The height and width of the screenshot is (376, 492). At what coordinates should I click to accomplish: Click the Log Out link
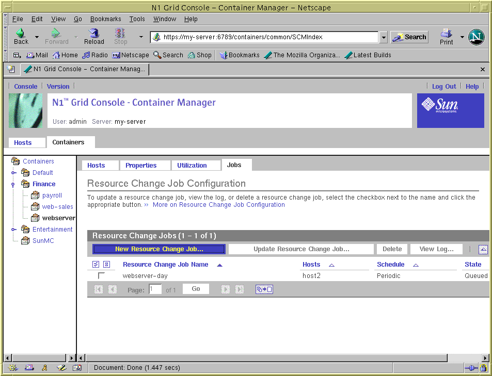tap(443, 87)
